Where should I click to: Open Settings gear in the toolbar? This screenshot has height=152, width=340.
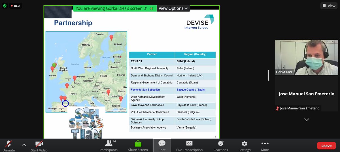click(245, 146)
